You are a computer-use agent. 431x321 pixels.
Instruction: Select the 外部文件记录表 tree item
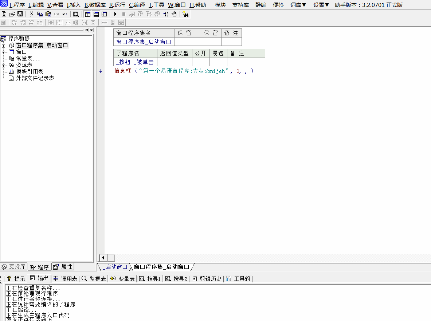(35, 78)
